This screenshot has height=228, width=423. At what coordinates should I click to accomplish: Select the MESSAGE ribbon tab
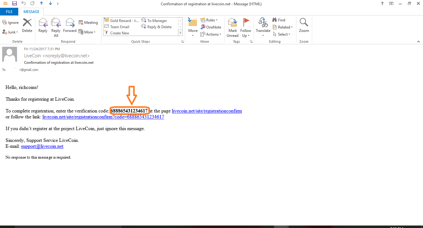[x=32, y=12]
